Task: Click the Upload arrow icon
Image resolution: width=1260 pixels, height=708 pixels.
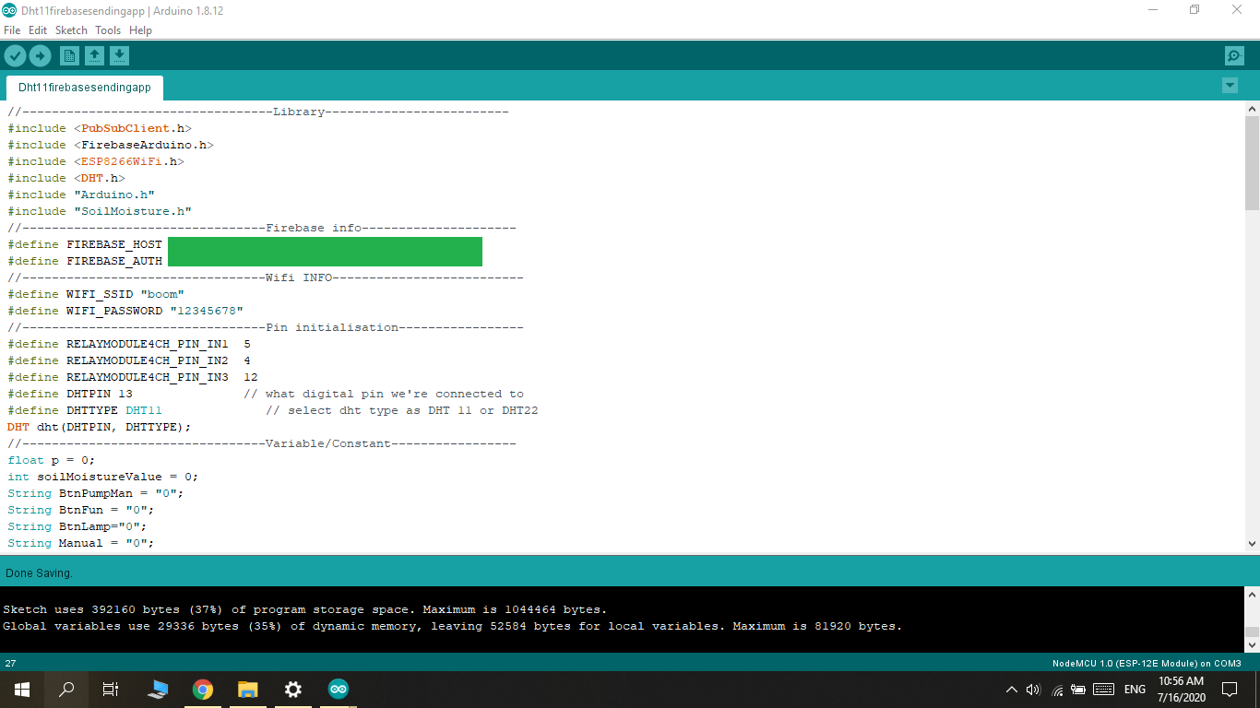Action: [x=40, y=55]
